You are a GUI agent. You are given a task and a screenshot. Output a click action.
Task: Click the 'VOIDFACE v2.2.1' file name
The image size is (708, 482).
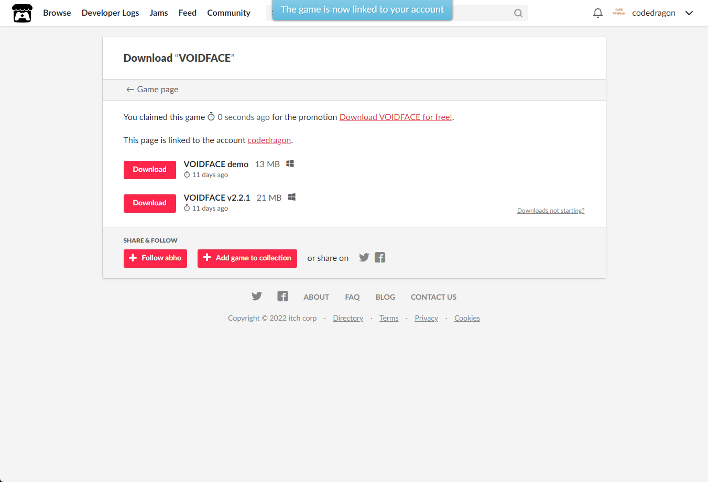coord(217,198)
